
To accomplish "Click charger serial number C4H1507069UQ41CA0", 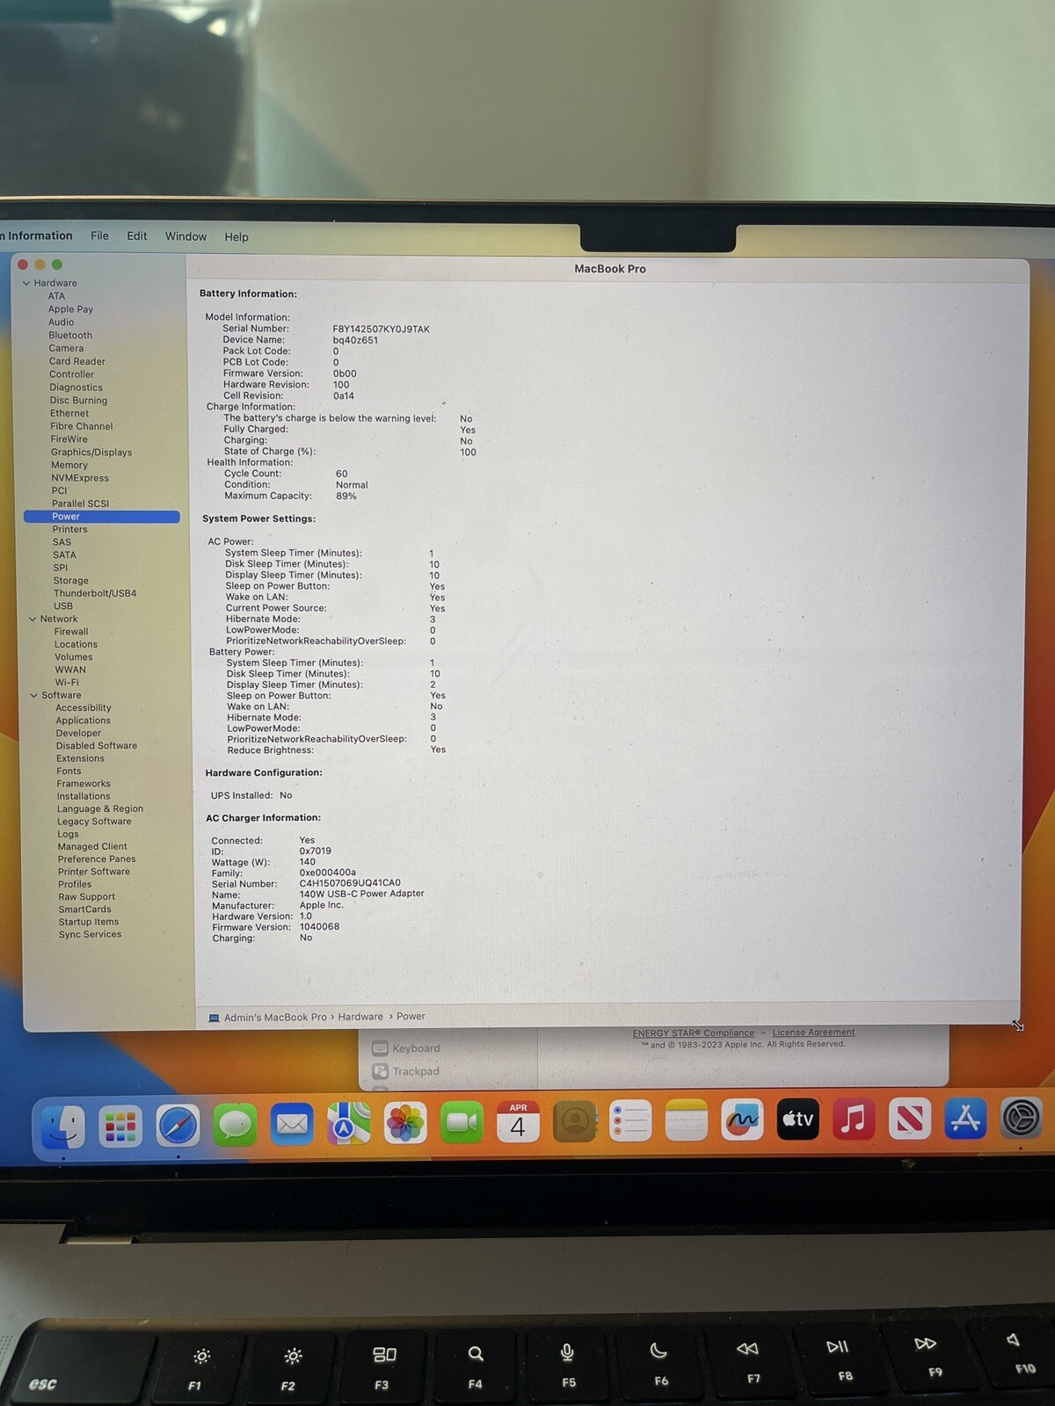I will [350, 883].
